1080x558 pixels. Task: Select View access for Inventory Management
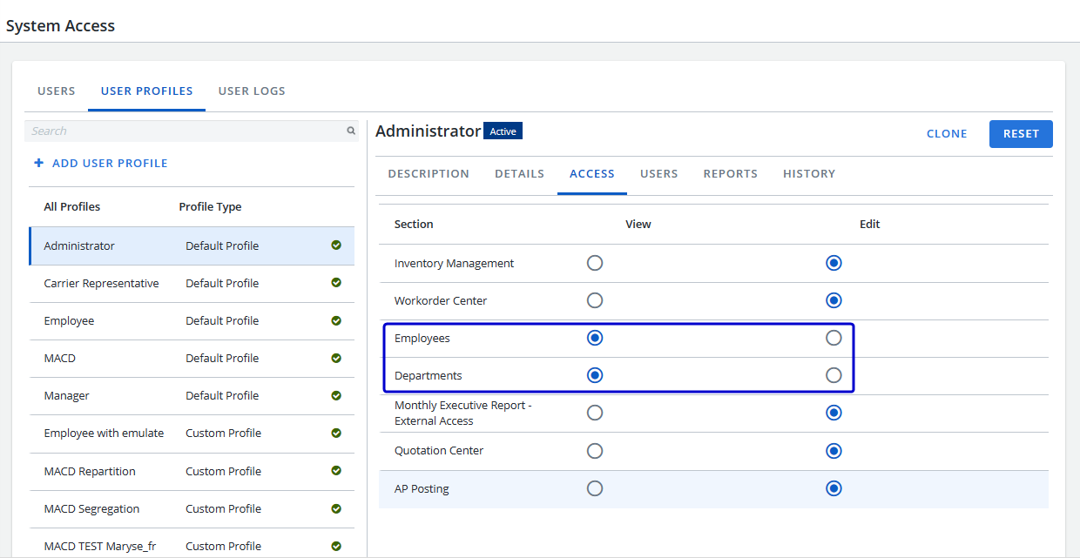(x=595, y=263)
